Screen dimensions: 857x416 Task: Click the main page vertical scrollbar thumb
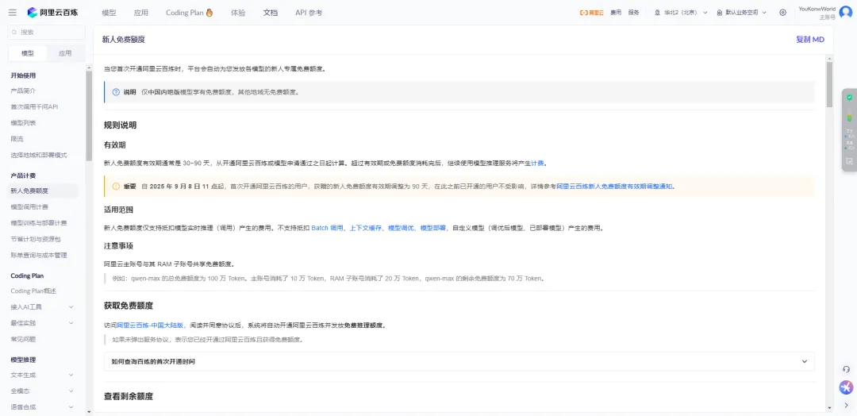[829, 84]
